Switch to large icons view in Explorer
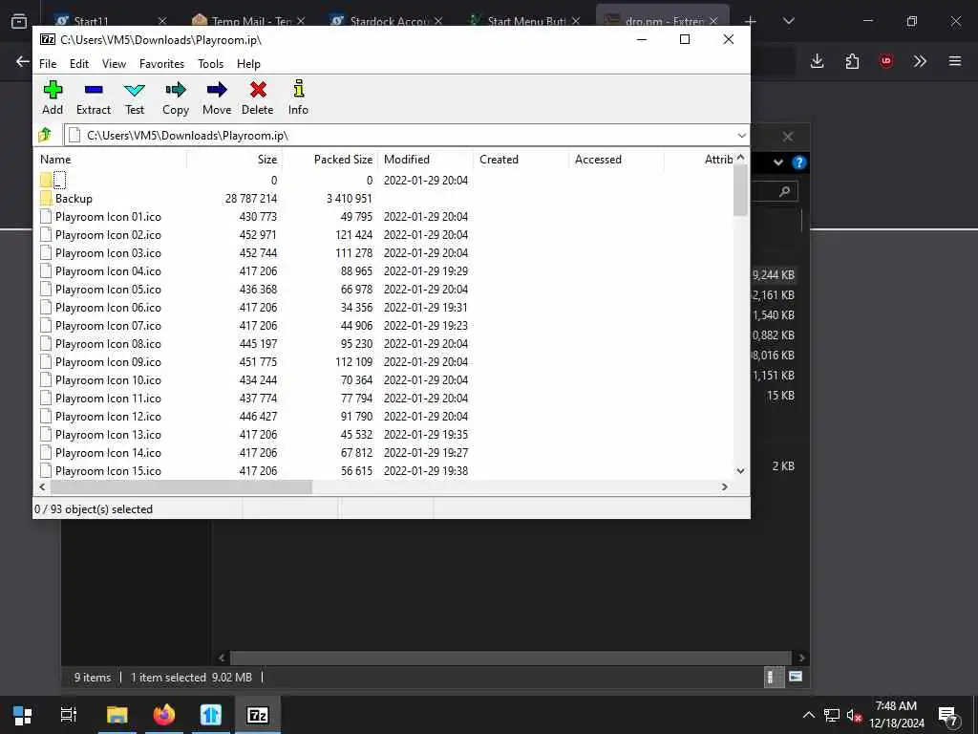Viewport: 978px width, 734px height. [x=796, y=677]
